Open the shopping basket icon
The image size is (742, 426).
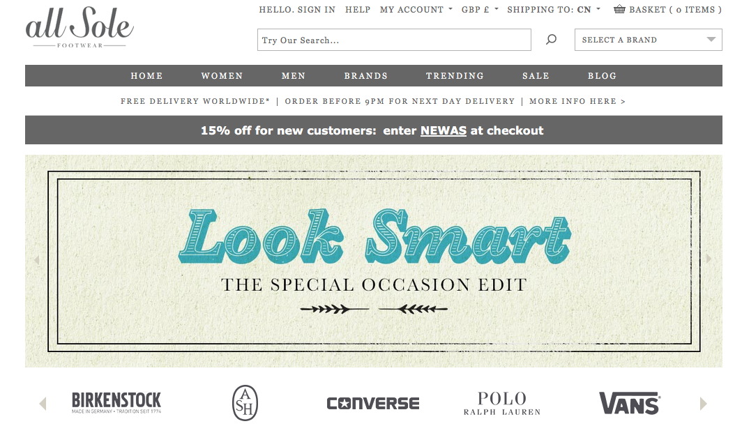pyautogui.click(x=619, y=9)
